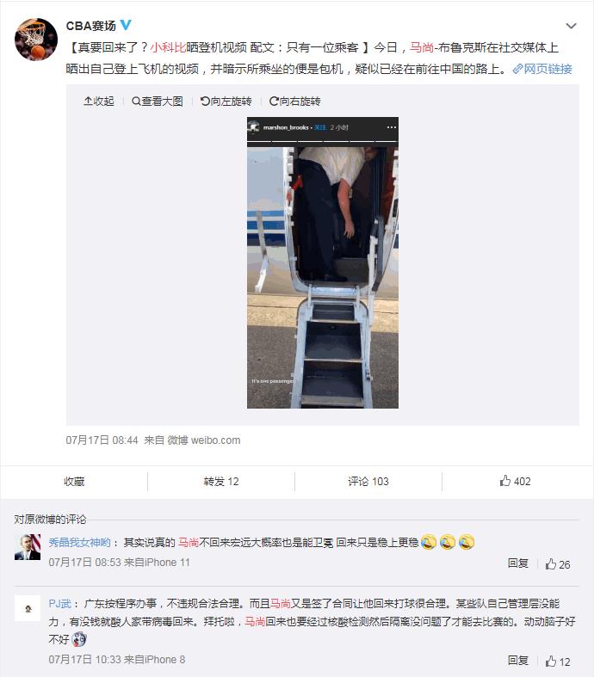Reply to PJ武's comment
The width and height of the screenshot is (594, 677).
(x=518, y=660)
